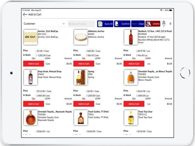This screenshot has width=195, height=146.
Task: Select the Case UOM for Adhesive, Anchor
Action: point(98,64)
